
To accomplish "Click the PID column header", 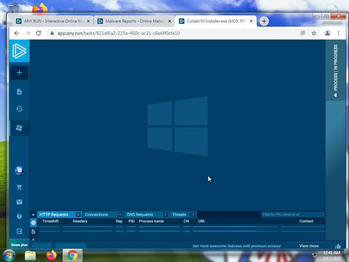I will [x=132, y=221].
